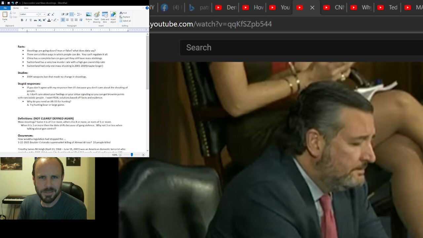
Task: Open the font color dropdown arrow
Action: (52, 20)
